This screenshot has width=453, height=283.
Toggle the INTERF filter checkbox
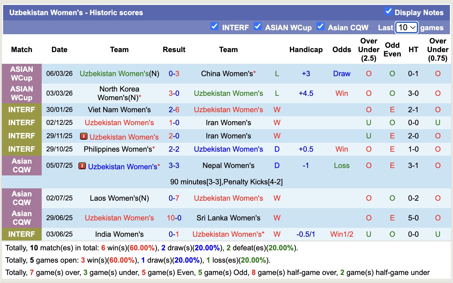coord(214,27)
